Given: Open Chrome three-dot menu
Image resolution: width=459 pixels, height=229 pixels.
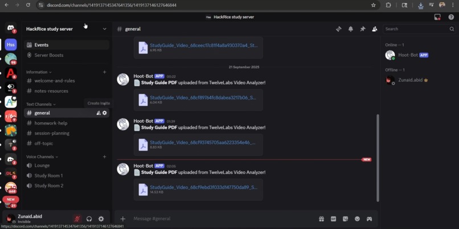Looking at the screenshot, I should (453, 5).
